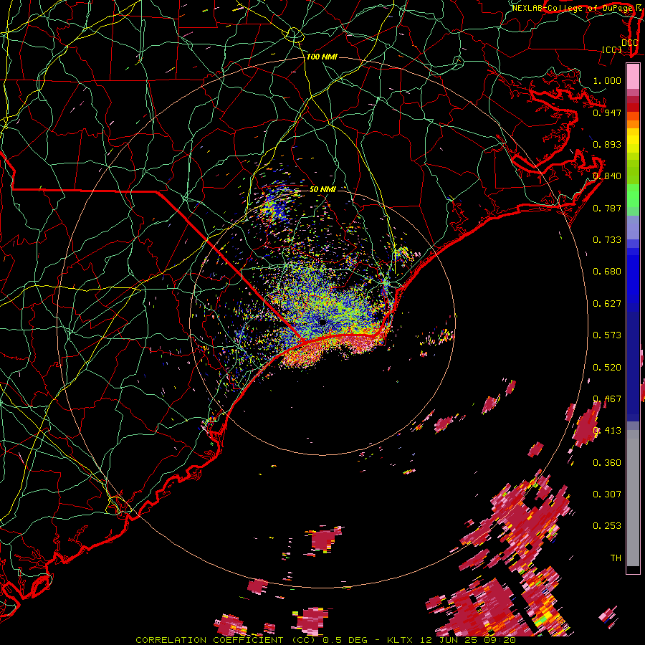Click the 0.627 legend value

[x=607, y=304]
